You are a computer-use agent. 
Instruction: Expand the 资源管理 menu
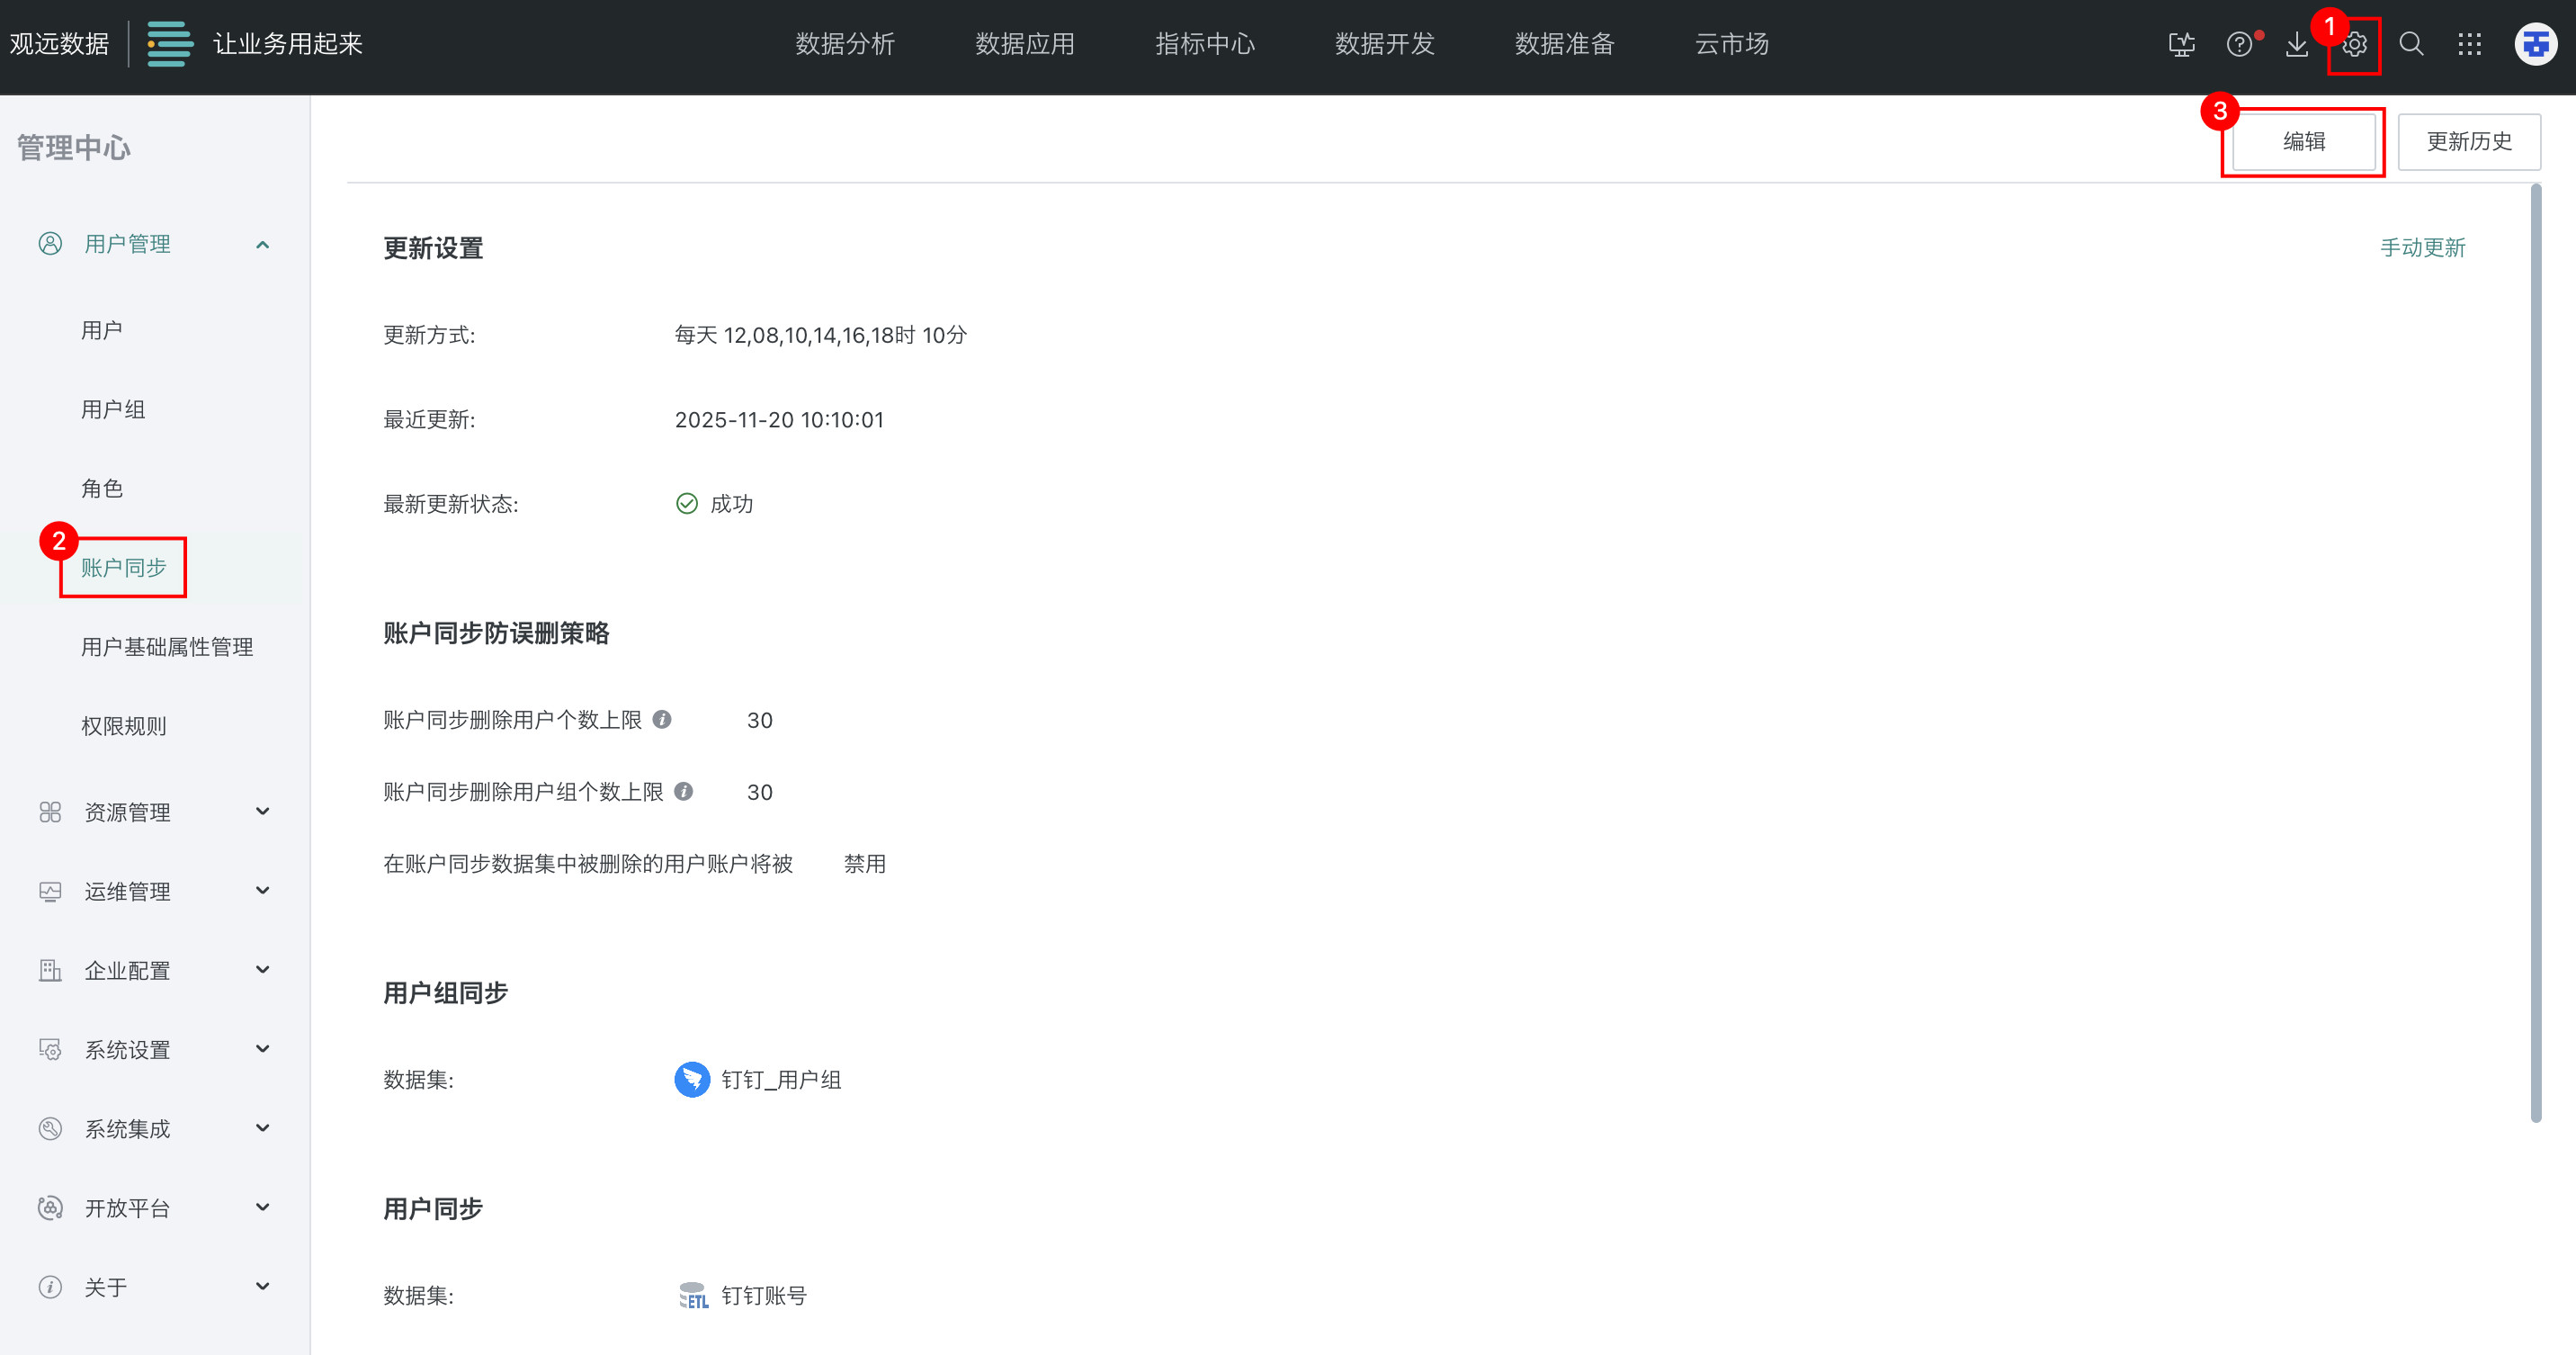[262, 811]
